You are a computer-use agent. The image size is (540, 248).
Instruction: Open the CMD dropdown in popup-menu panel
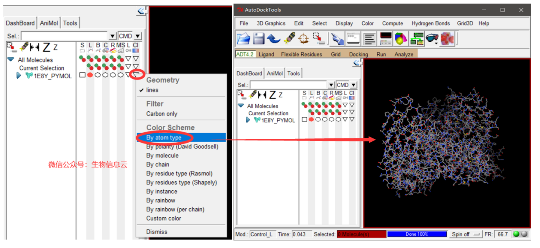138,36
